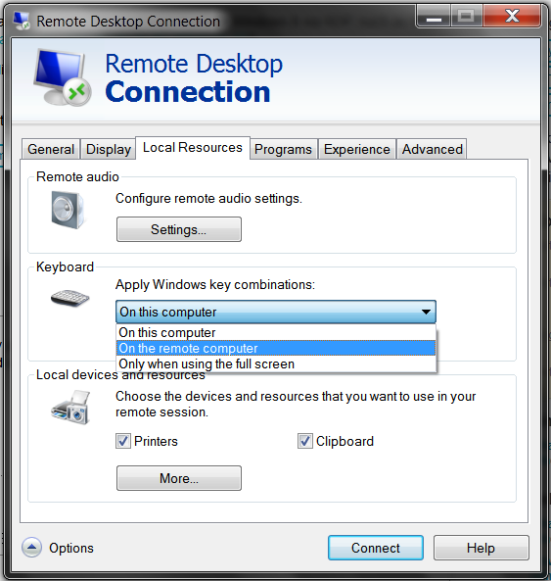This screenshot has height=581, width=551.
Task: Click the Connect button
Action: pos(376,548)
